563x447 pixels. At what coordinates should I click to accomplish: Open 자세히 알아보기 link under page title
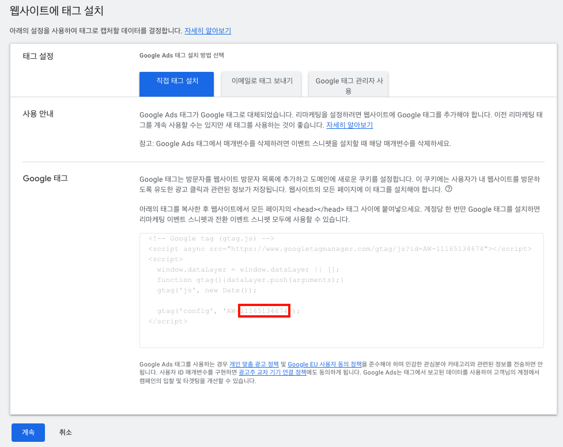coord(207,31)
